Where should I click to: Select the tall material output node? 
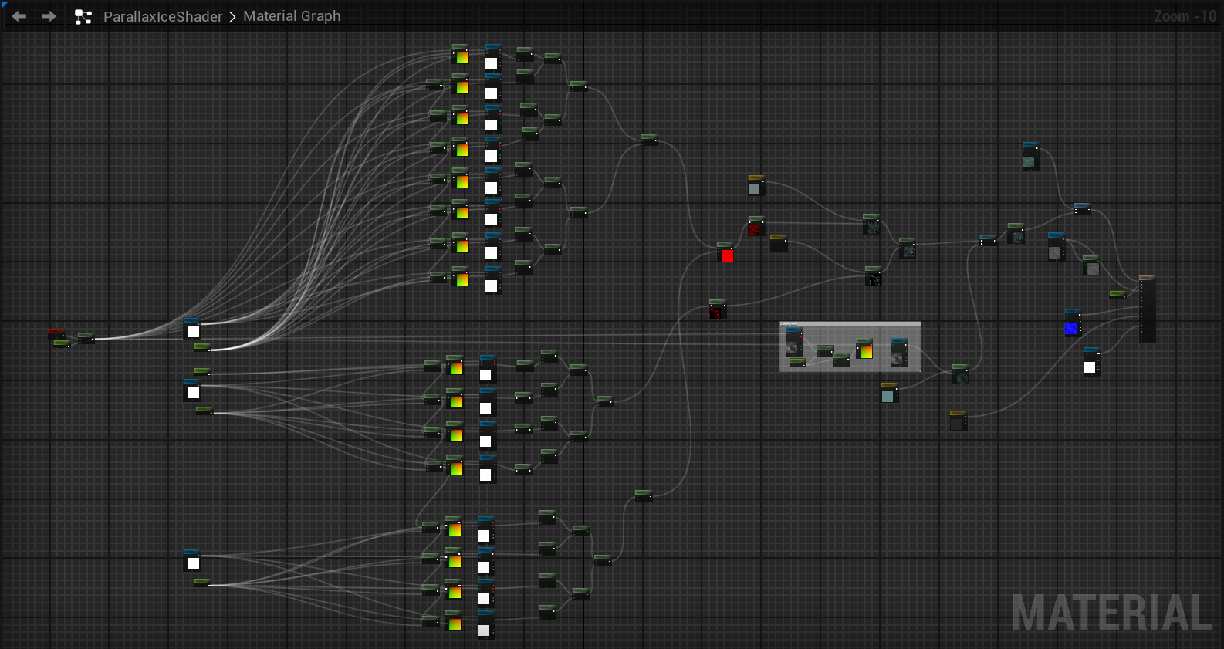click(1147, 309)
